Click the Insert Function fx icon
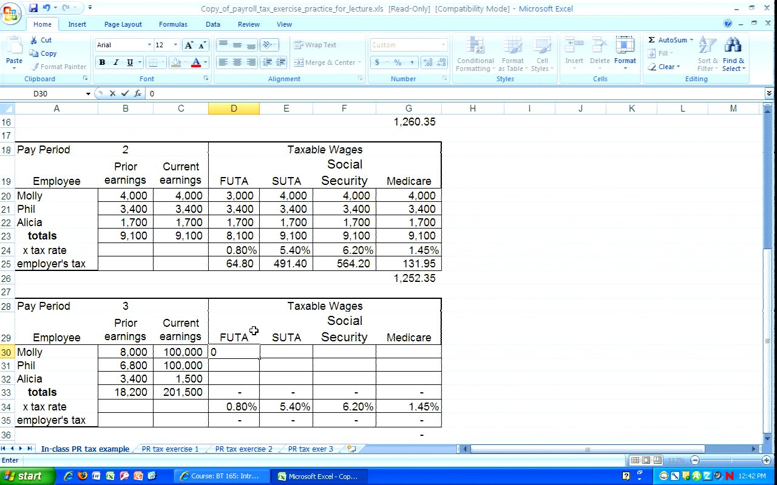Screen dimensions: 777x485 coord(138,93)
